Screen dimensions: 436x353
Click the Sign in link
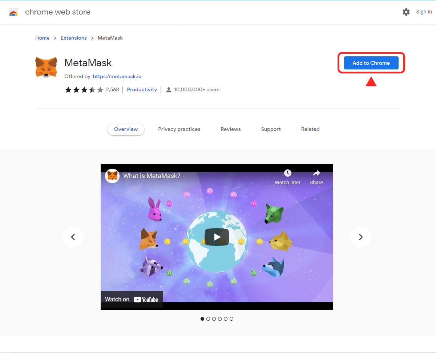point(424,12)
